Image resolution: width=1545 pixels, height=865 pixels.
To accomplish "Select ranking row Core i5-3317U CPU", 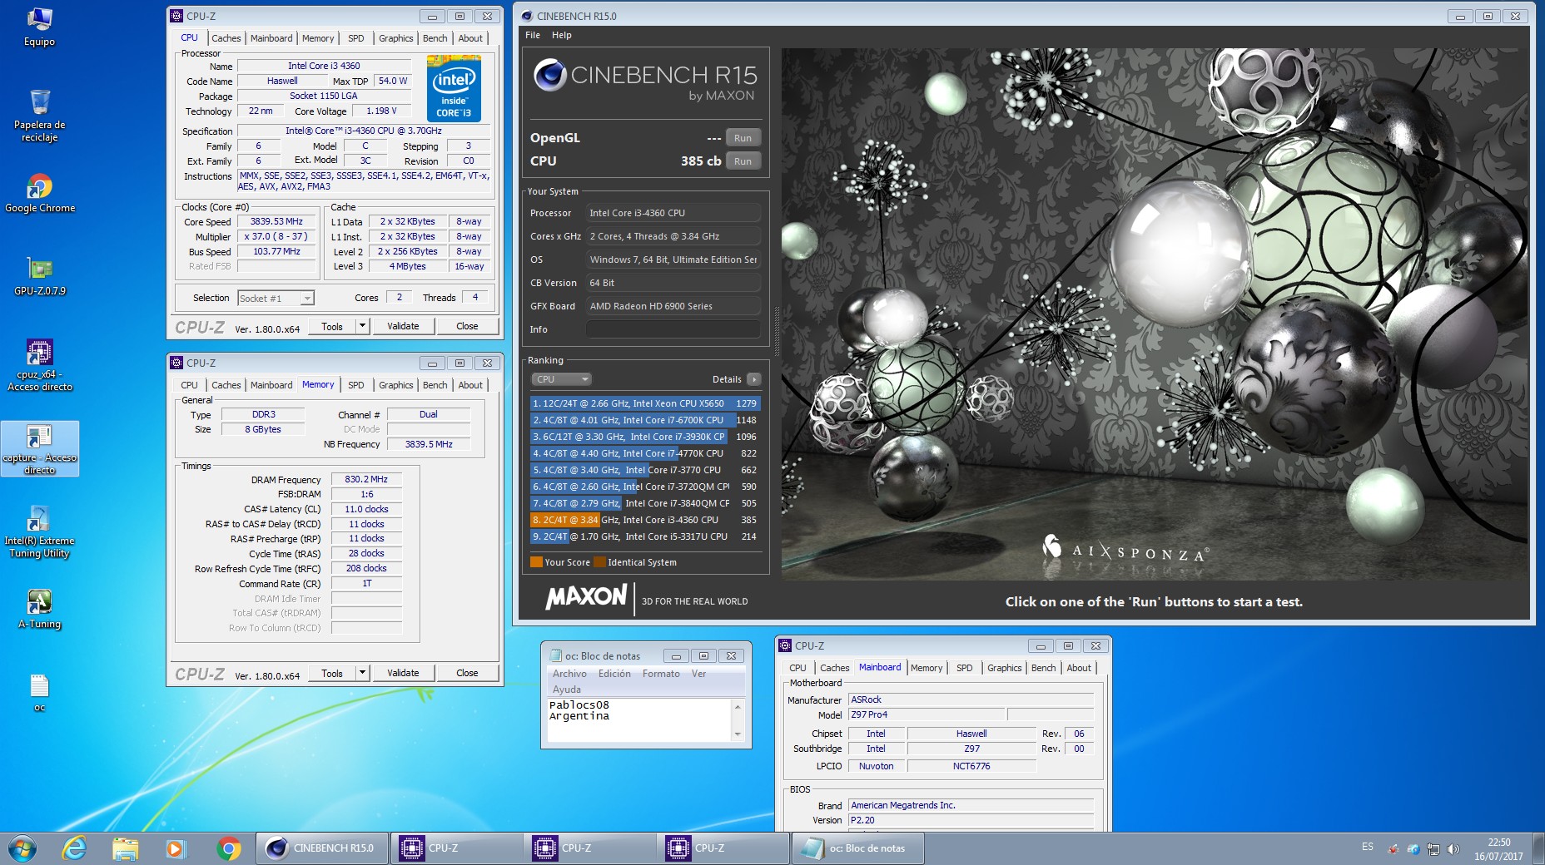I will point(645,536).
